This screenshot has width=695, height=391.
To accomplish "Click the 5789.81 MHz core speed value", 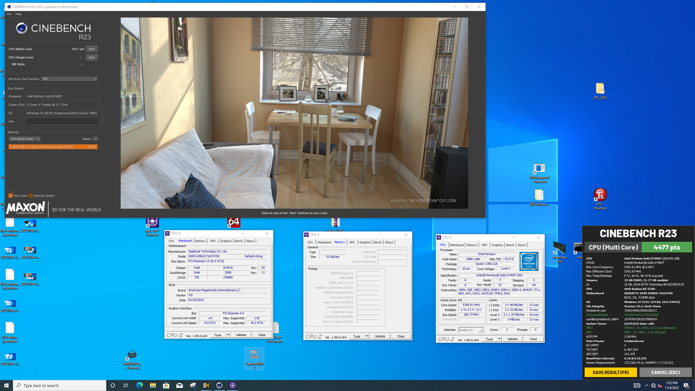I will point(471,305).
